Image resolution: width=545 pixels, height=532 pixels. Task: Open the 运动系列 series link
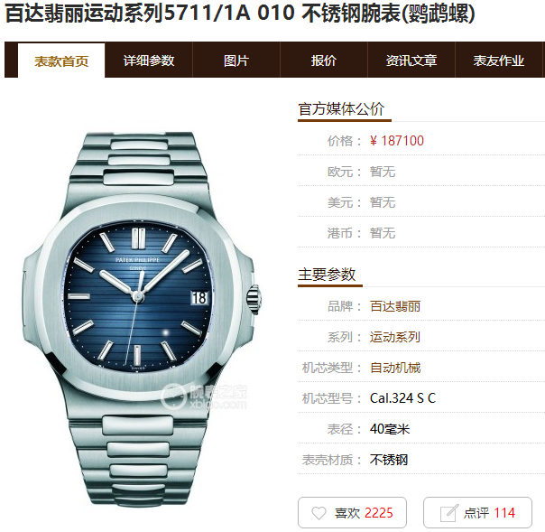(395, 337)
